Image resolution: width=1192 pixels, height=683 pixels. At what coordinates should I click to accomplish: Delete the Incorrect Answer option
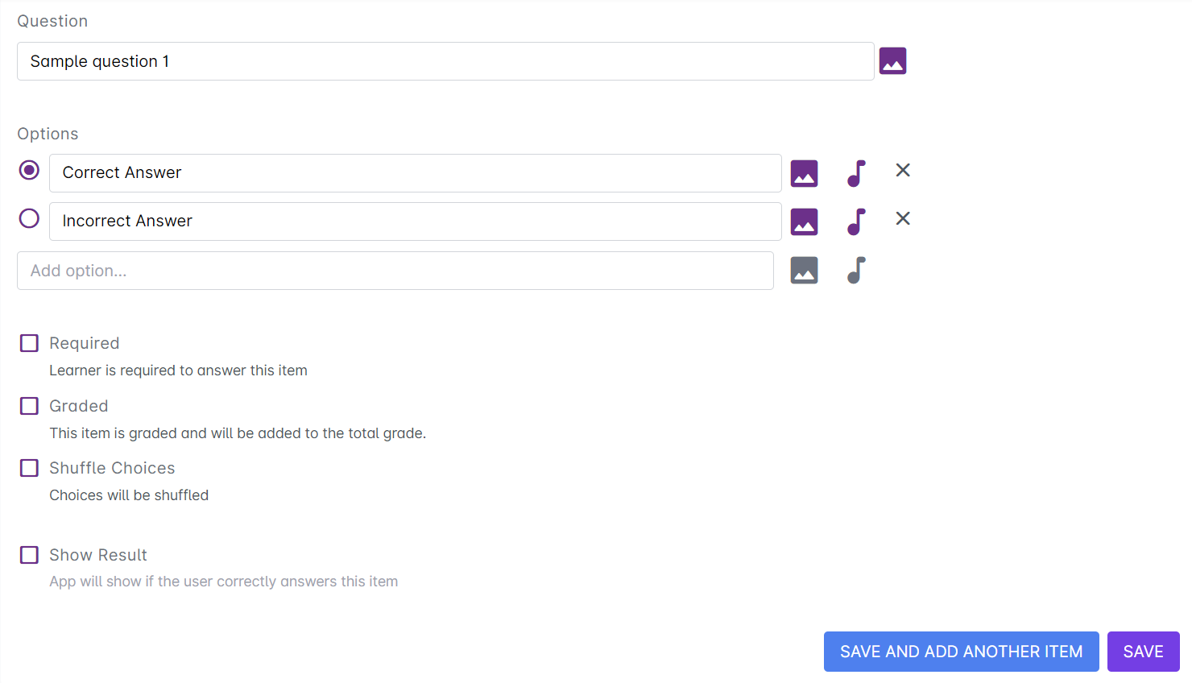pyautogui.click(x=903, y=218)
